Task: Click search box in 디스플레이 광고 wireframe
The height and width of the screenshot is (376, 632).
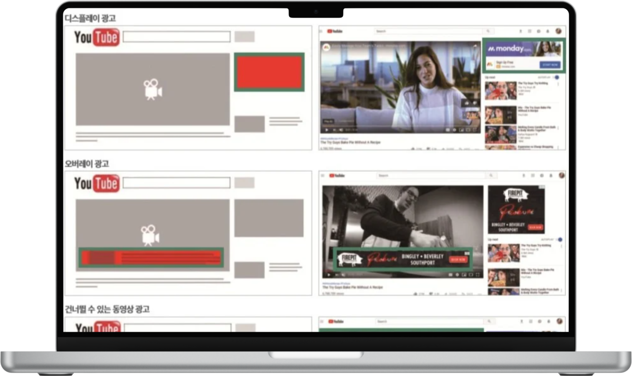Action: point(177,37)
